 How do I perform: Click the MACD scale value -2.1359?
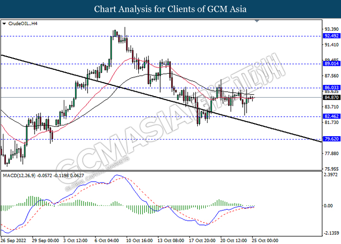(x=332, y=233)
